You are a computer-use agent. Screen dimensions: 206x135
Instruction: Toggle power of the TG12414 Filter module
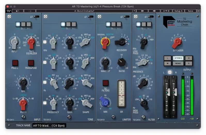[136, 16]
